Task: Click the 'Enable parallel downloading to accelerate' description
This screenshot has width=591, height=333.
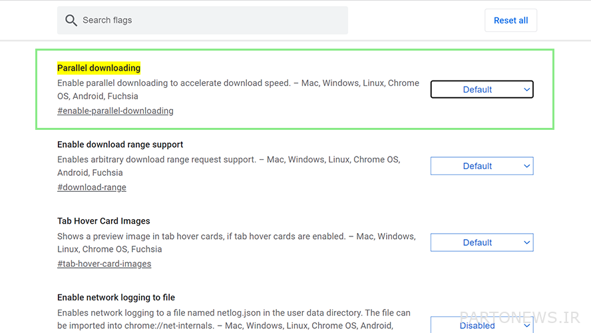Action: click(238, 89)
